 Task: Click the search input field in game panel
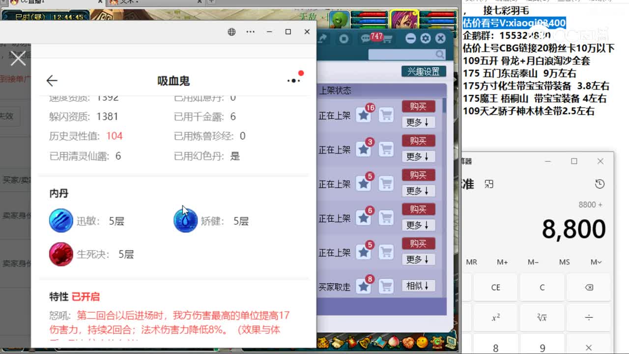(401, 55)
